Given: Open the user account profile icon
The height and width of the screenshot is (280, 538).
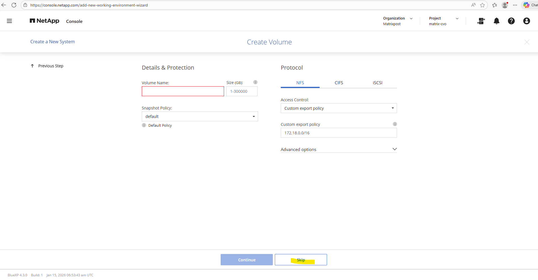Looking at the screenshot, I should click(x=526, y=21).
